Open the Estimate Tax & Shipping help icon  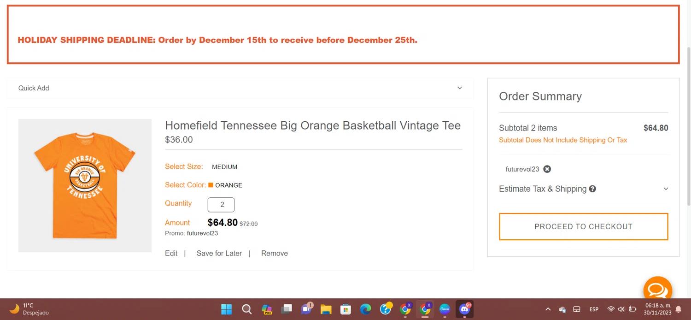click(x=592, y=189)
